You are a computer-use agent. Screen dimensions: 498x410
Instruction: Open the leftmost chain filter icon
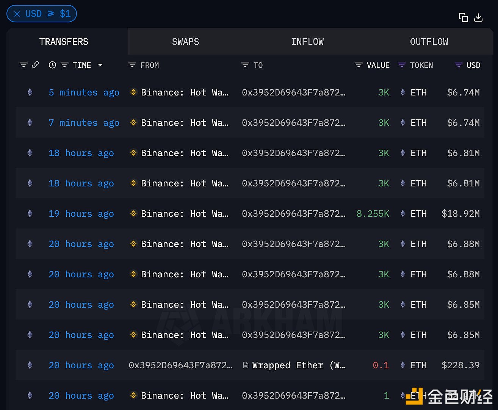click(23, 65)
